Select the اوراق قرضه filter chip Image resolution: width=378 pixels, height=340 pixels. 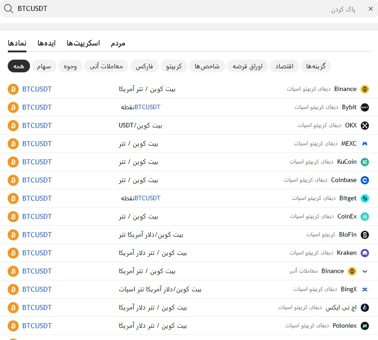(247, 66)
